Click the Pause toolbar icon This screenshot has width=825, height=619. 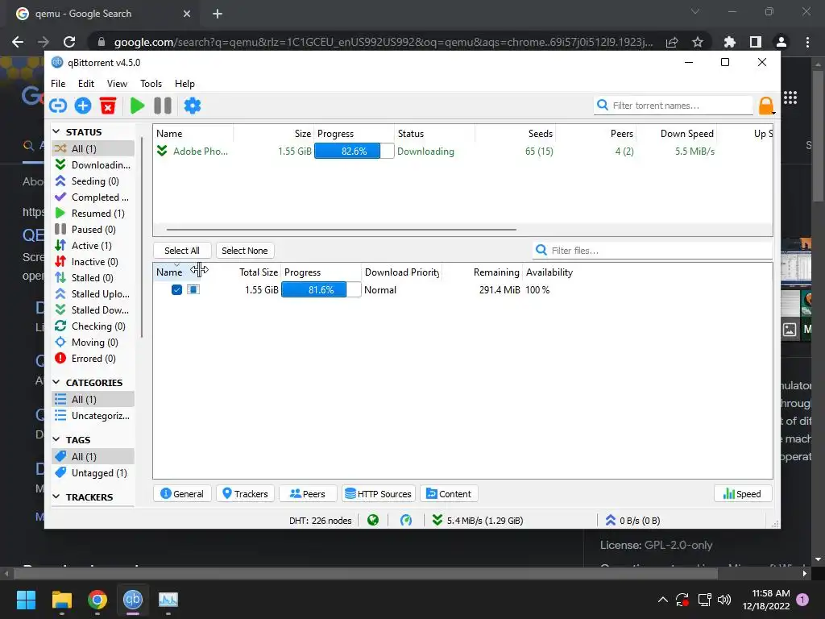(163, 106)
